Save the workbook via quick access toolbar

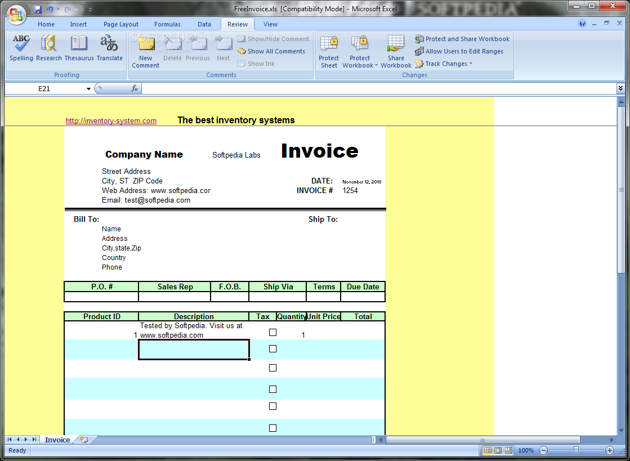click(38, 9)
